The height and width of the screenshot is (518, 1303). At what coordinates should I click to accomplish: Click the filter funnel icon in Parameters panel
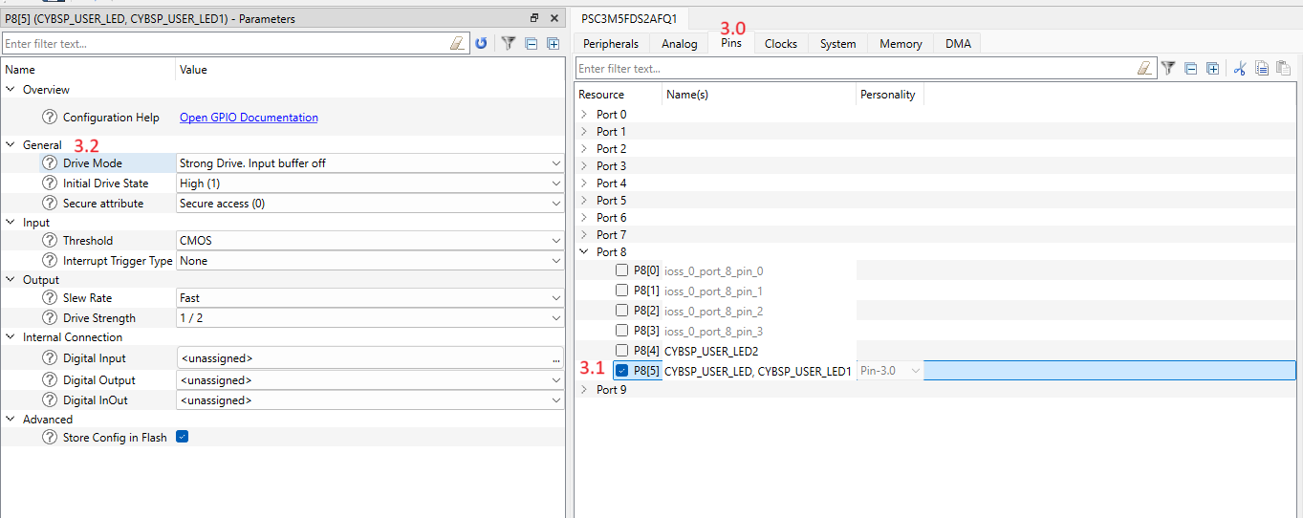point(509,43)
